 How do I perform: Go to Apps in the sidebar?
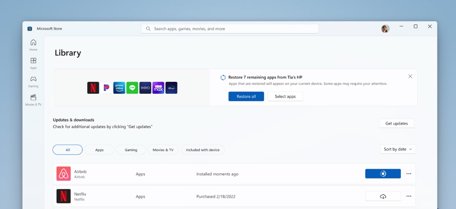[x=33, y=63]
